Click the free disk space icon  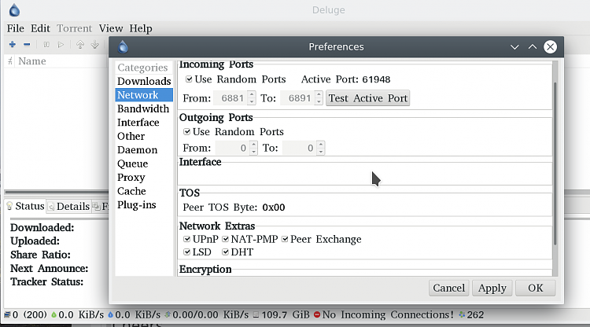tap(256, 314)
